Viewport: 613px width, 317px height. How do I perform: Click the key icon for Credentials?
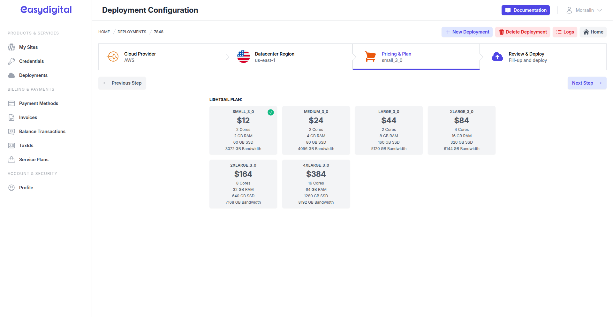(11, 61)
